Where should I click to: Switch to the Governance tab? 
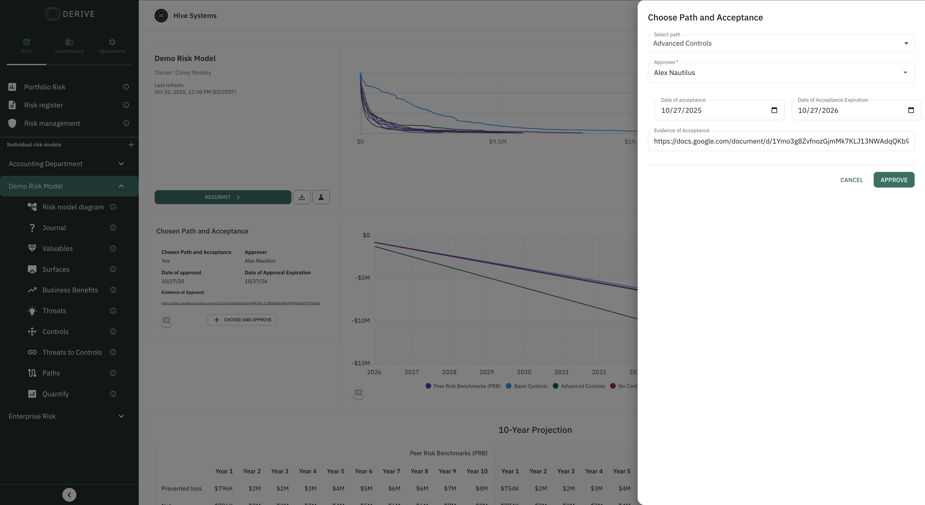(69, 46)
